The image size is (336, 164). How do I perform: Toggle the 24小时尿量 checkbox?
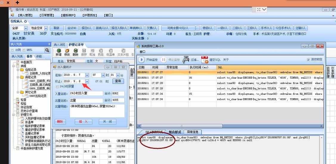coord(57,87)
